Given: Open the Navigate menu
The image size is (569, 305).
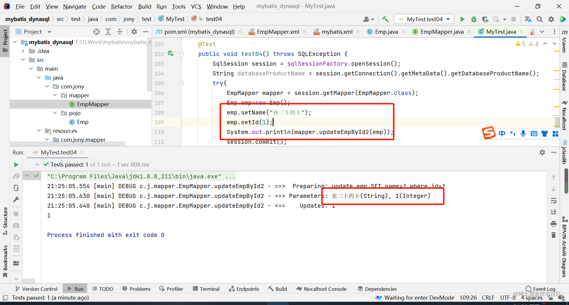Looking at the screenshot, I should [x=75, y=7].
